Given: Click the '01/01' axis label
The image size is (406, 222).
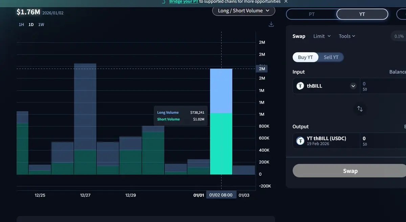Looking at the screenshot, I should [199, 195].
